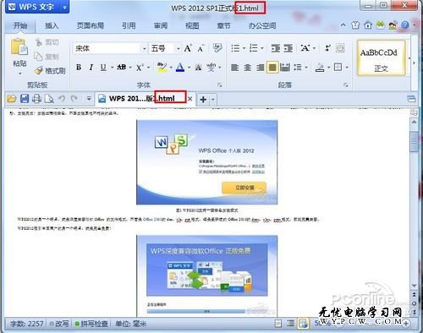Center align text
423x333 pixels.
248,68
